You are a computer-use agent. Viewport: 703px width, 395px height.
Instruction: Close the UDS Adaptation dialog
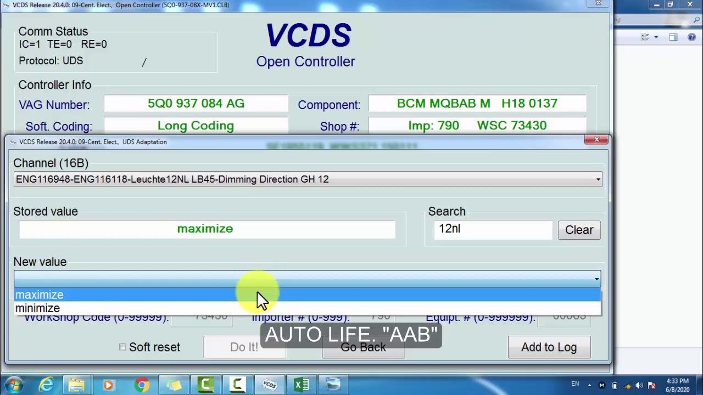pyautogui.click(x=596, y=140)
